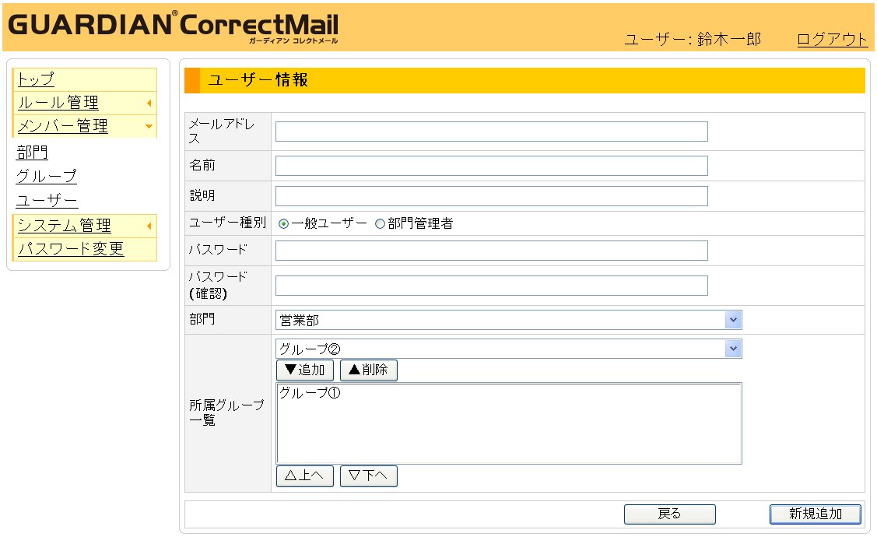Viewport: 877px width, 537px height.
Task: Focus the パスワード input field
Action: (x=492, y=251)
